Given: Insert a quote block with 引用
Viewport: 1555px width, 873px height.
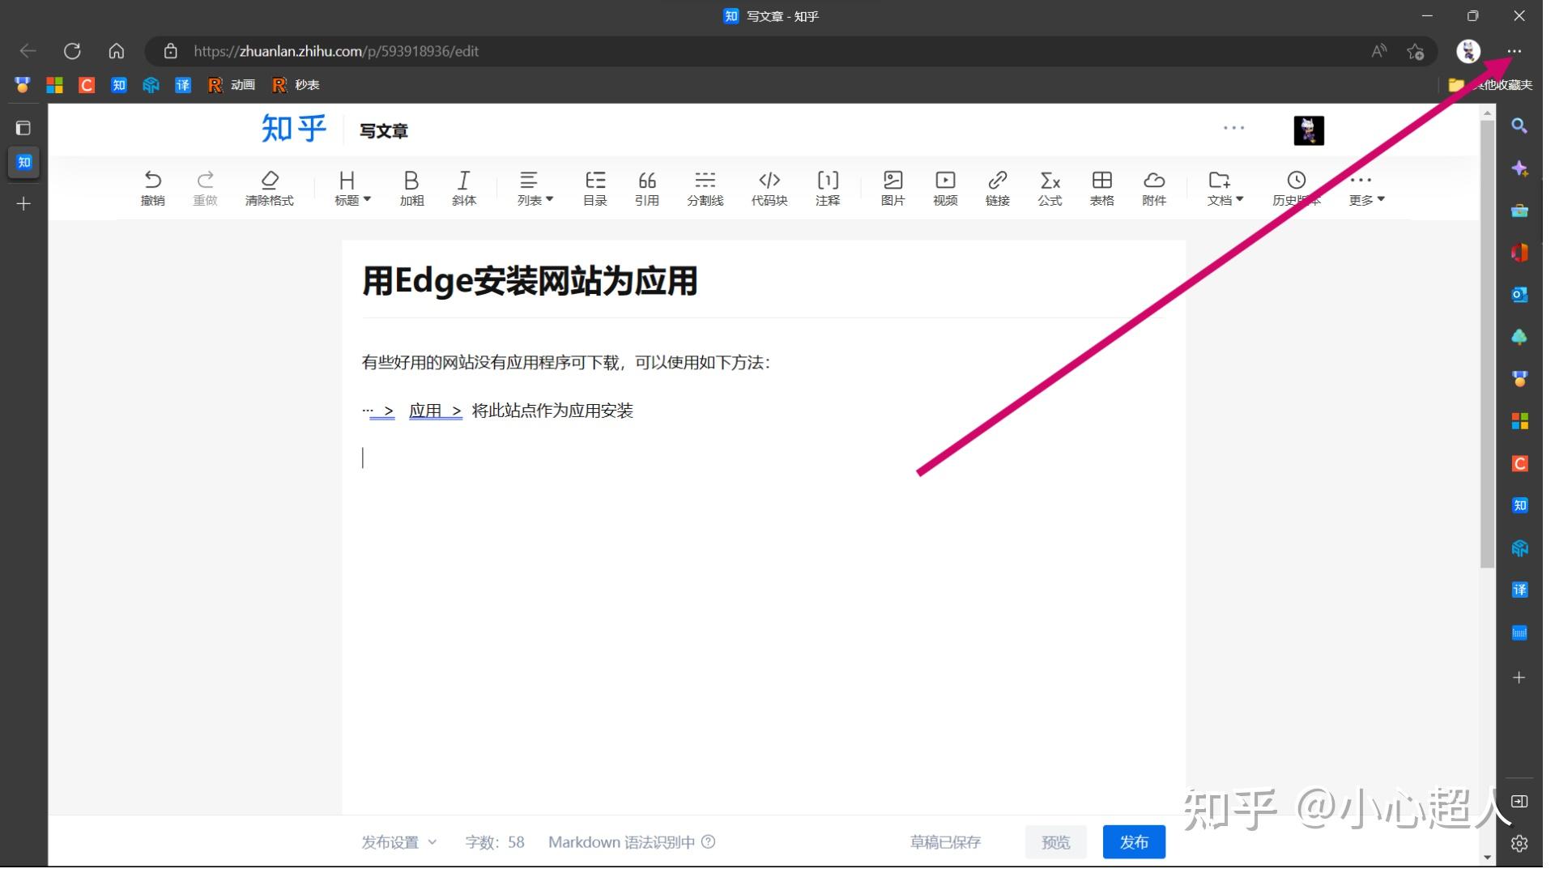Looking at the screenshot, I should coord(646,187).
